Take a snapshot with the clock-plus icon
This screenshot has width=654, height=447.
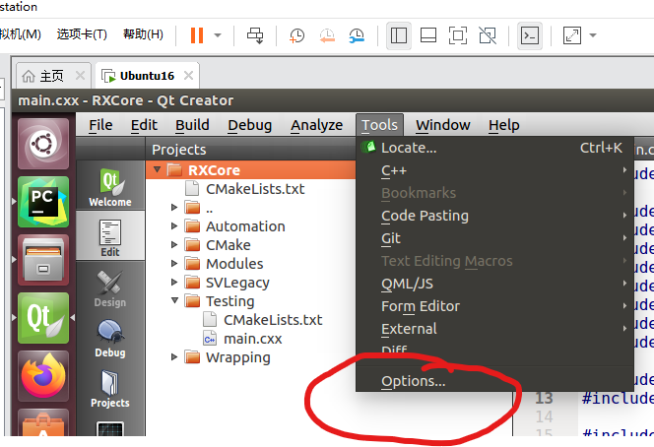296,35
